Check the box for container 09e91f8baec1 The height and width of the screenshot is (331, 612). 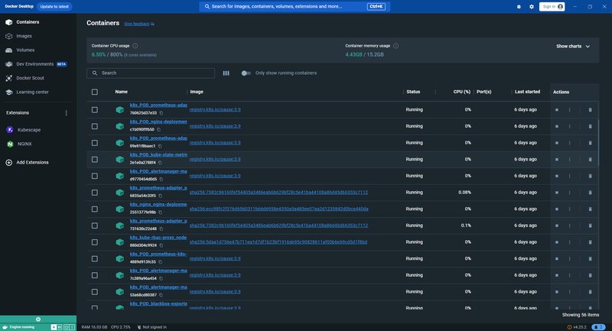95,143
